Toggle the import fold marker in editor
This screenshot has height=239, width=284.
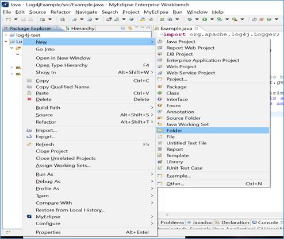pyautogui.click(x=162, y=34)
